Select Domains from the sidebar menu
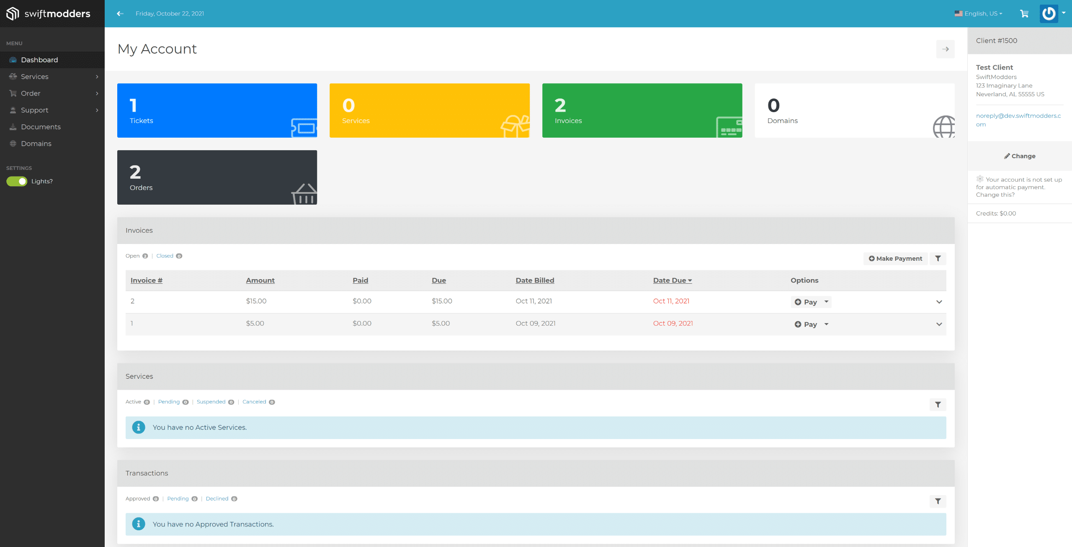1072x547 pixels. coord(36,143)
